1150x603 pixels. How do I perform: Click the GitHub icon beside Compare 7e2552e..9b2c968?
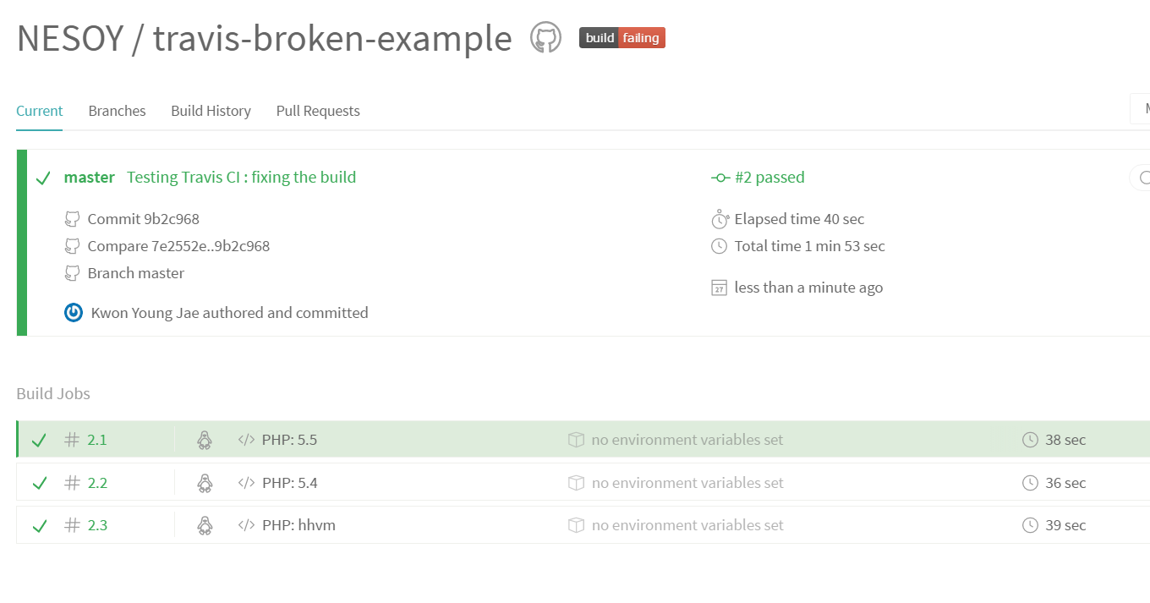[x=73, y=246]
